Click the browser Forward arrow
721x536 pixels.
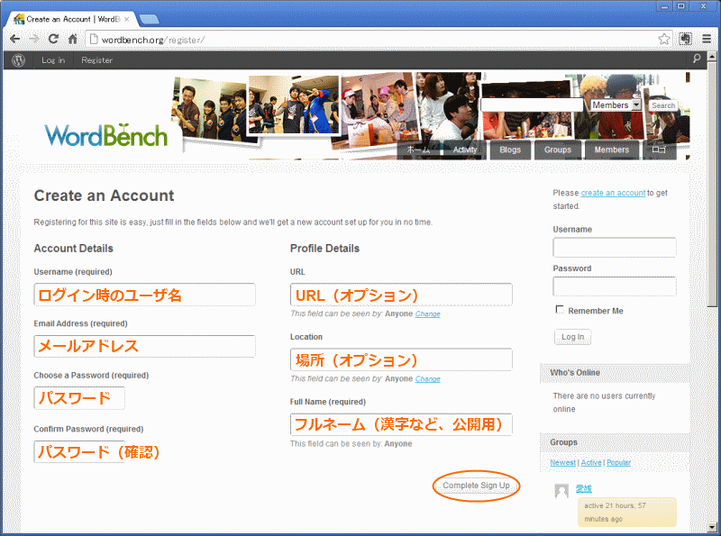tap(34, 39)
